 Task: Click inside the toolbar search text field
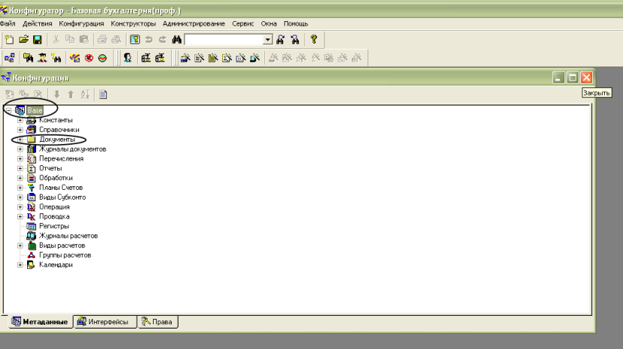point(224,40)
